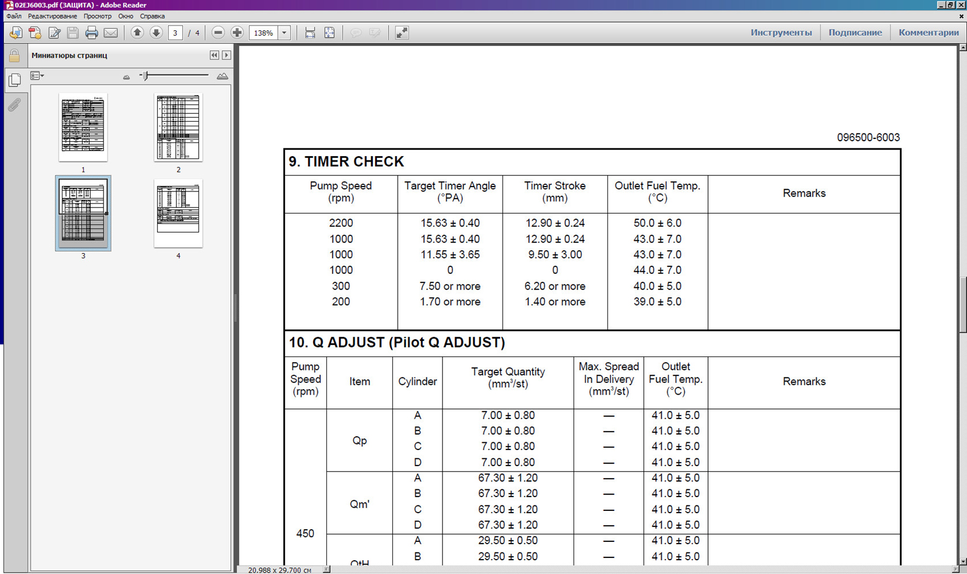Toggle the attachments paperclip panel
The height and width of the screenshot is (574, 967).
(14, 105)
